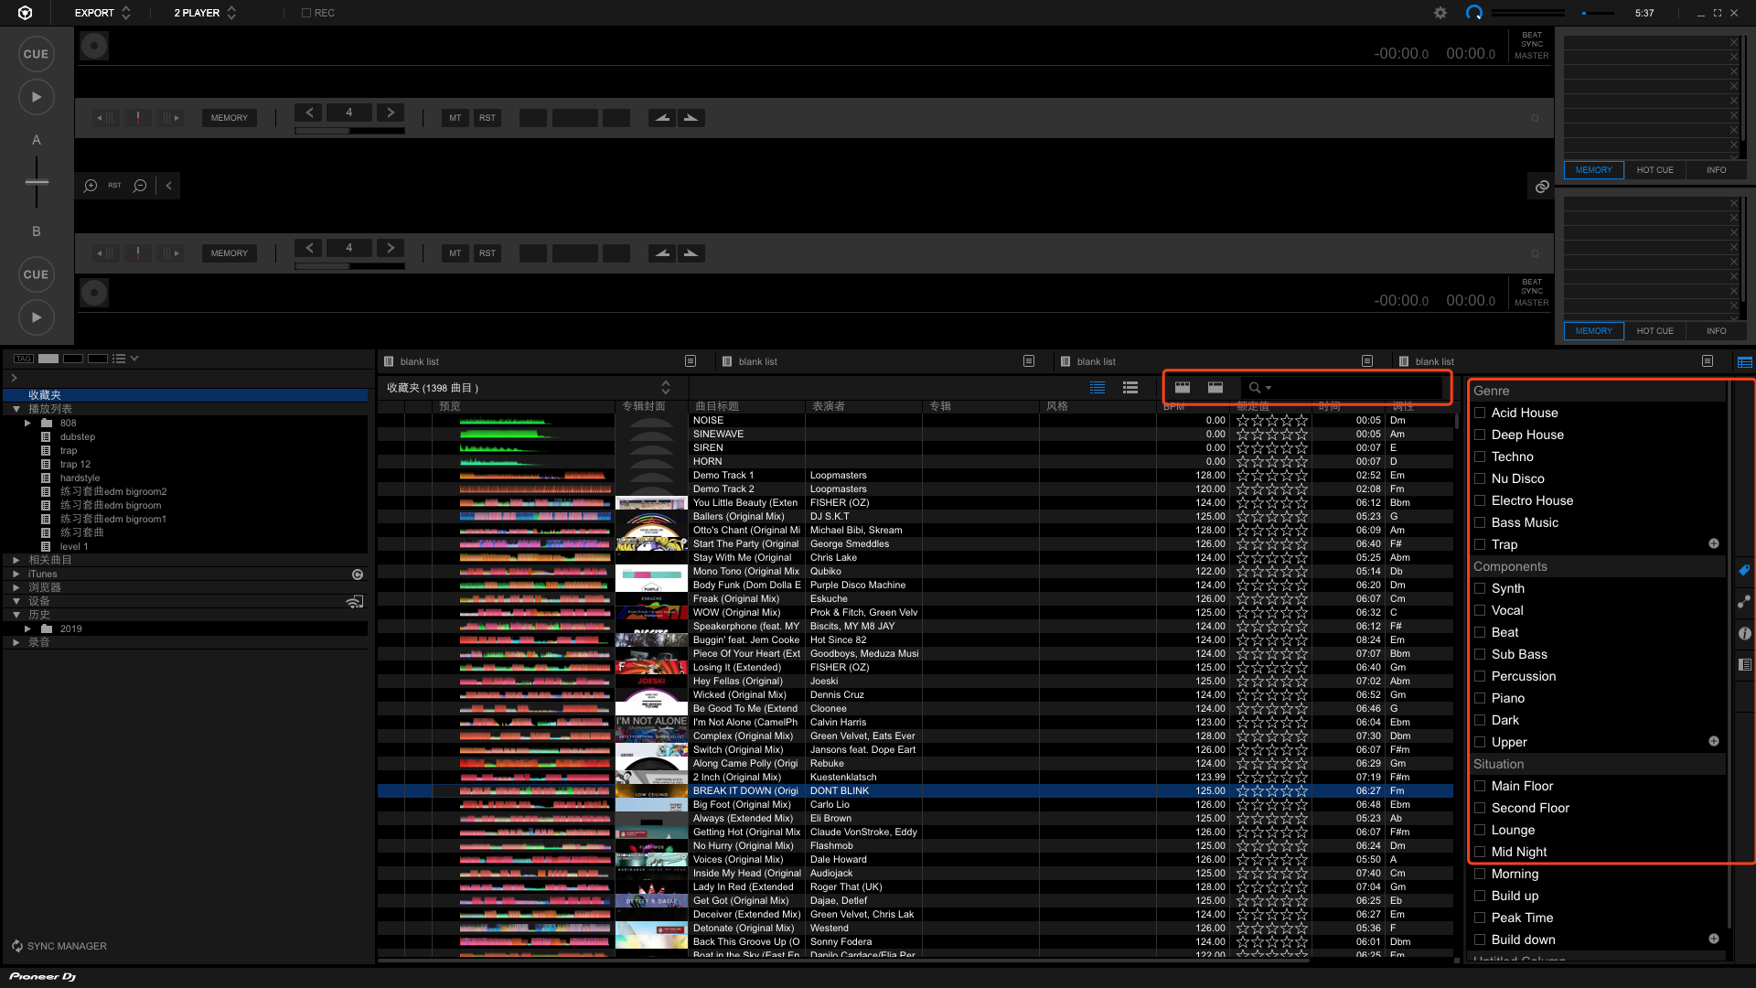Toggle the My Tag panel icon at top right

(x=1744, y=361)
